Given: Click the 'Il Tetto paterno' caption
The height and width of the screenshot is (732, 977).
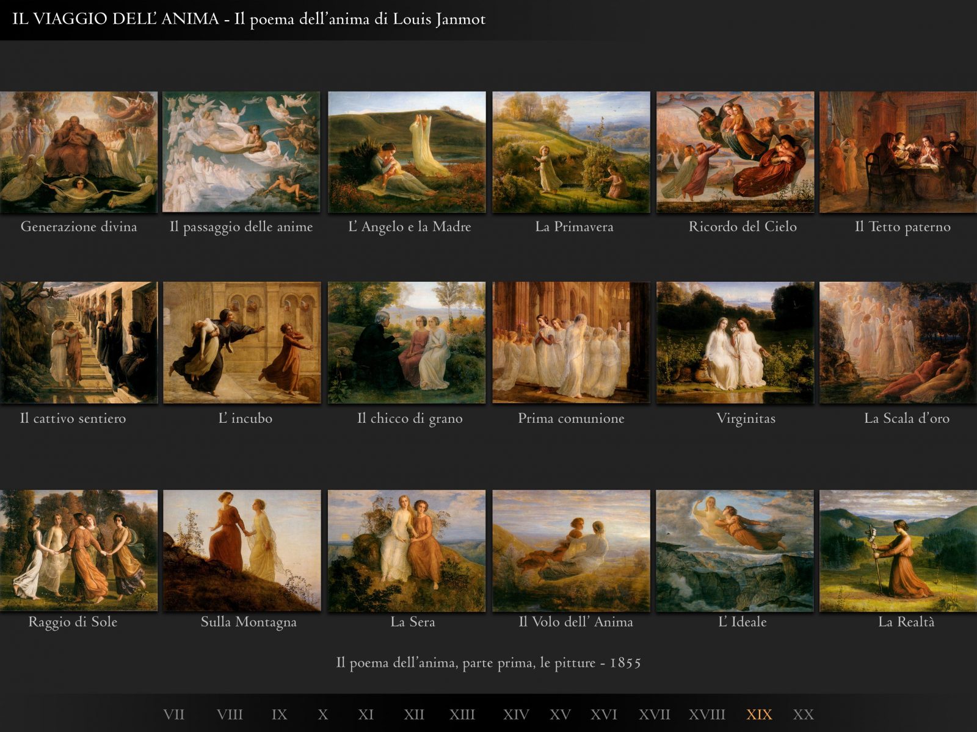Looking at the screenshot, I should pyautogui.click(x=903, y=227).
